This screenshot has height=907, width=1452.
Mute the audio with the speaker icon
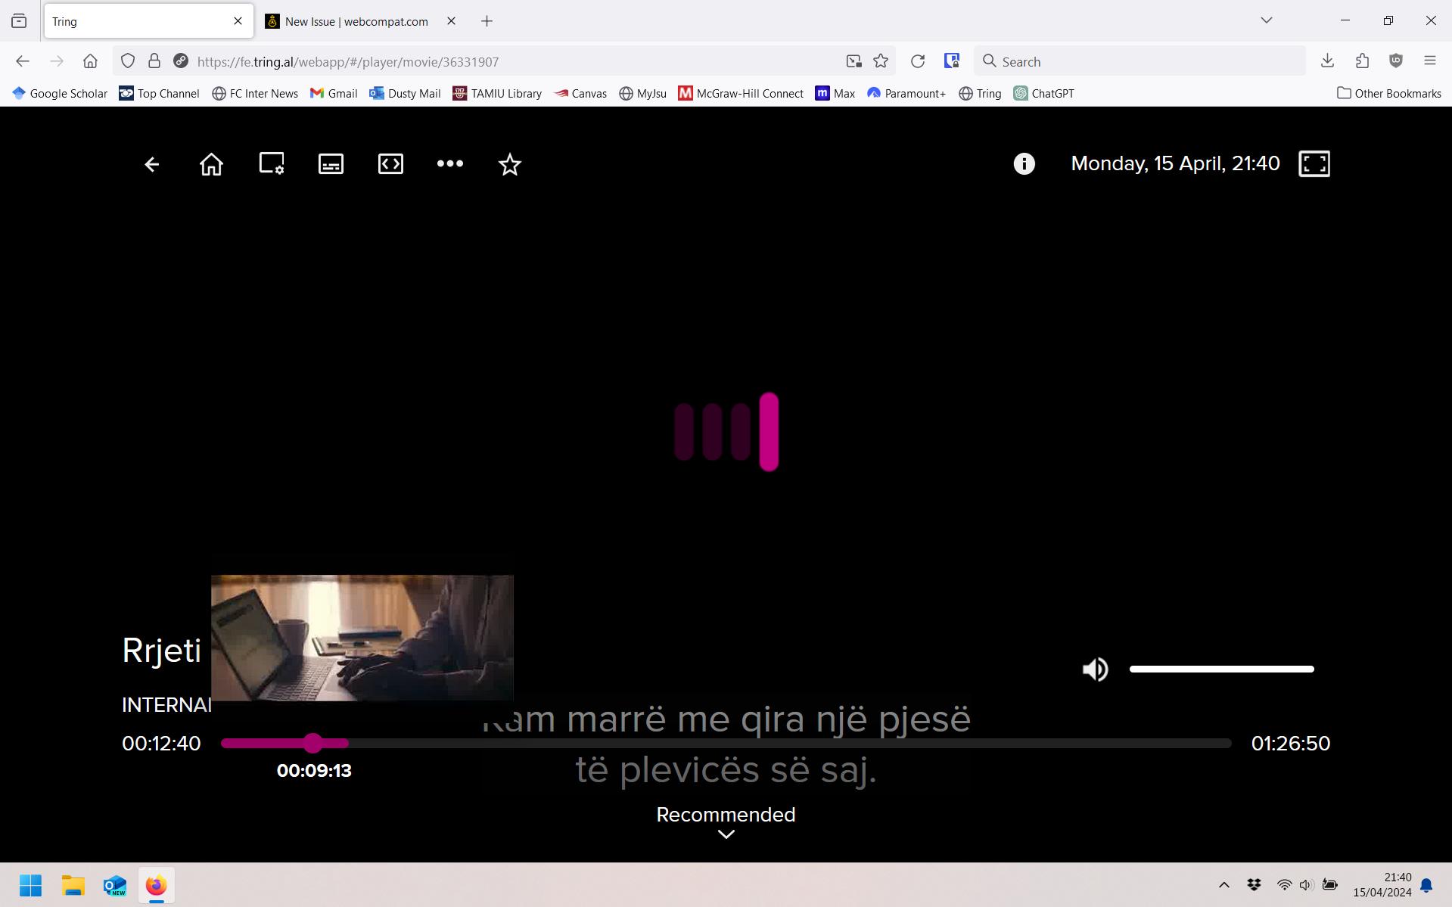pos(1095,669)
